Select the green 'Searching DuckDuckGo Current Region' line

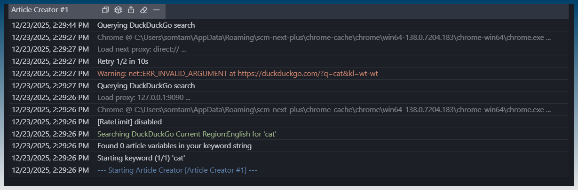click(x=187, y=134)
